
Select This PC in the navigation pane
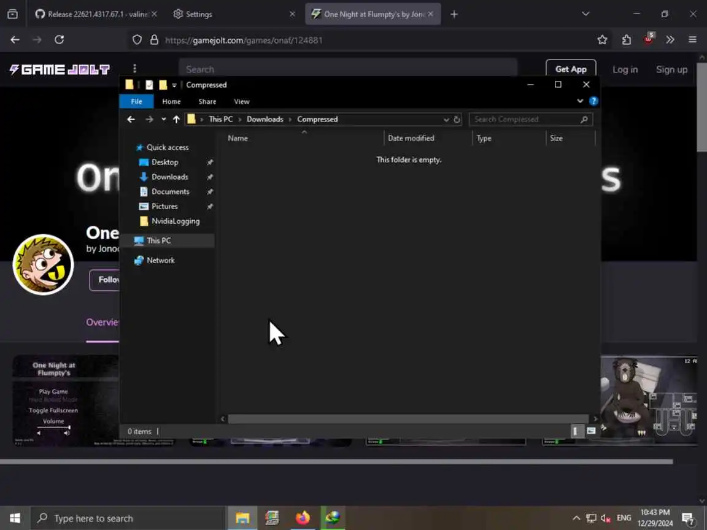(x=158, y=240)
